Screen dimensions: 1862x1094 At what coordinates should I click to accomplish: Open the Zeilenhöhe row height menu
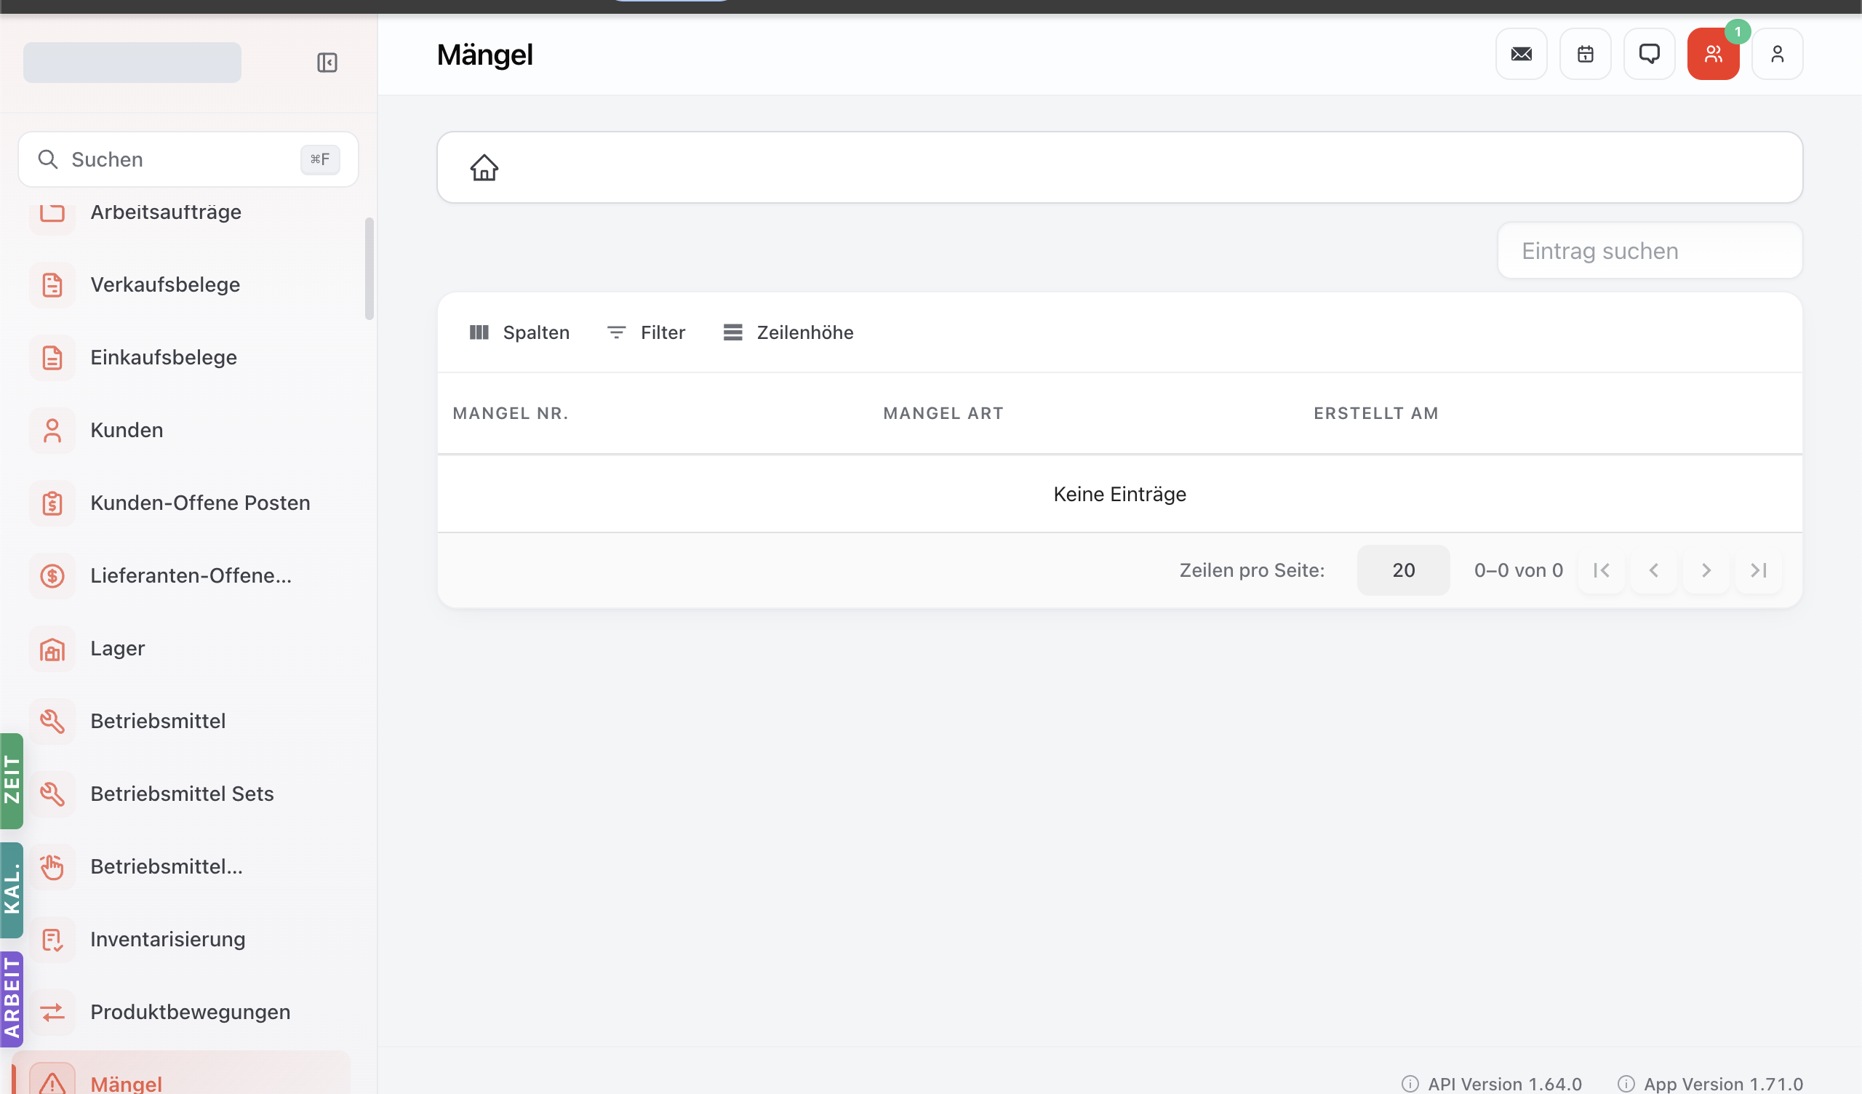[x=788, y=332]
